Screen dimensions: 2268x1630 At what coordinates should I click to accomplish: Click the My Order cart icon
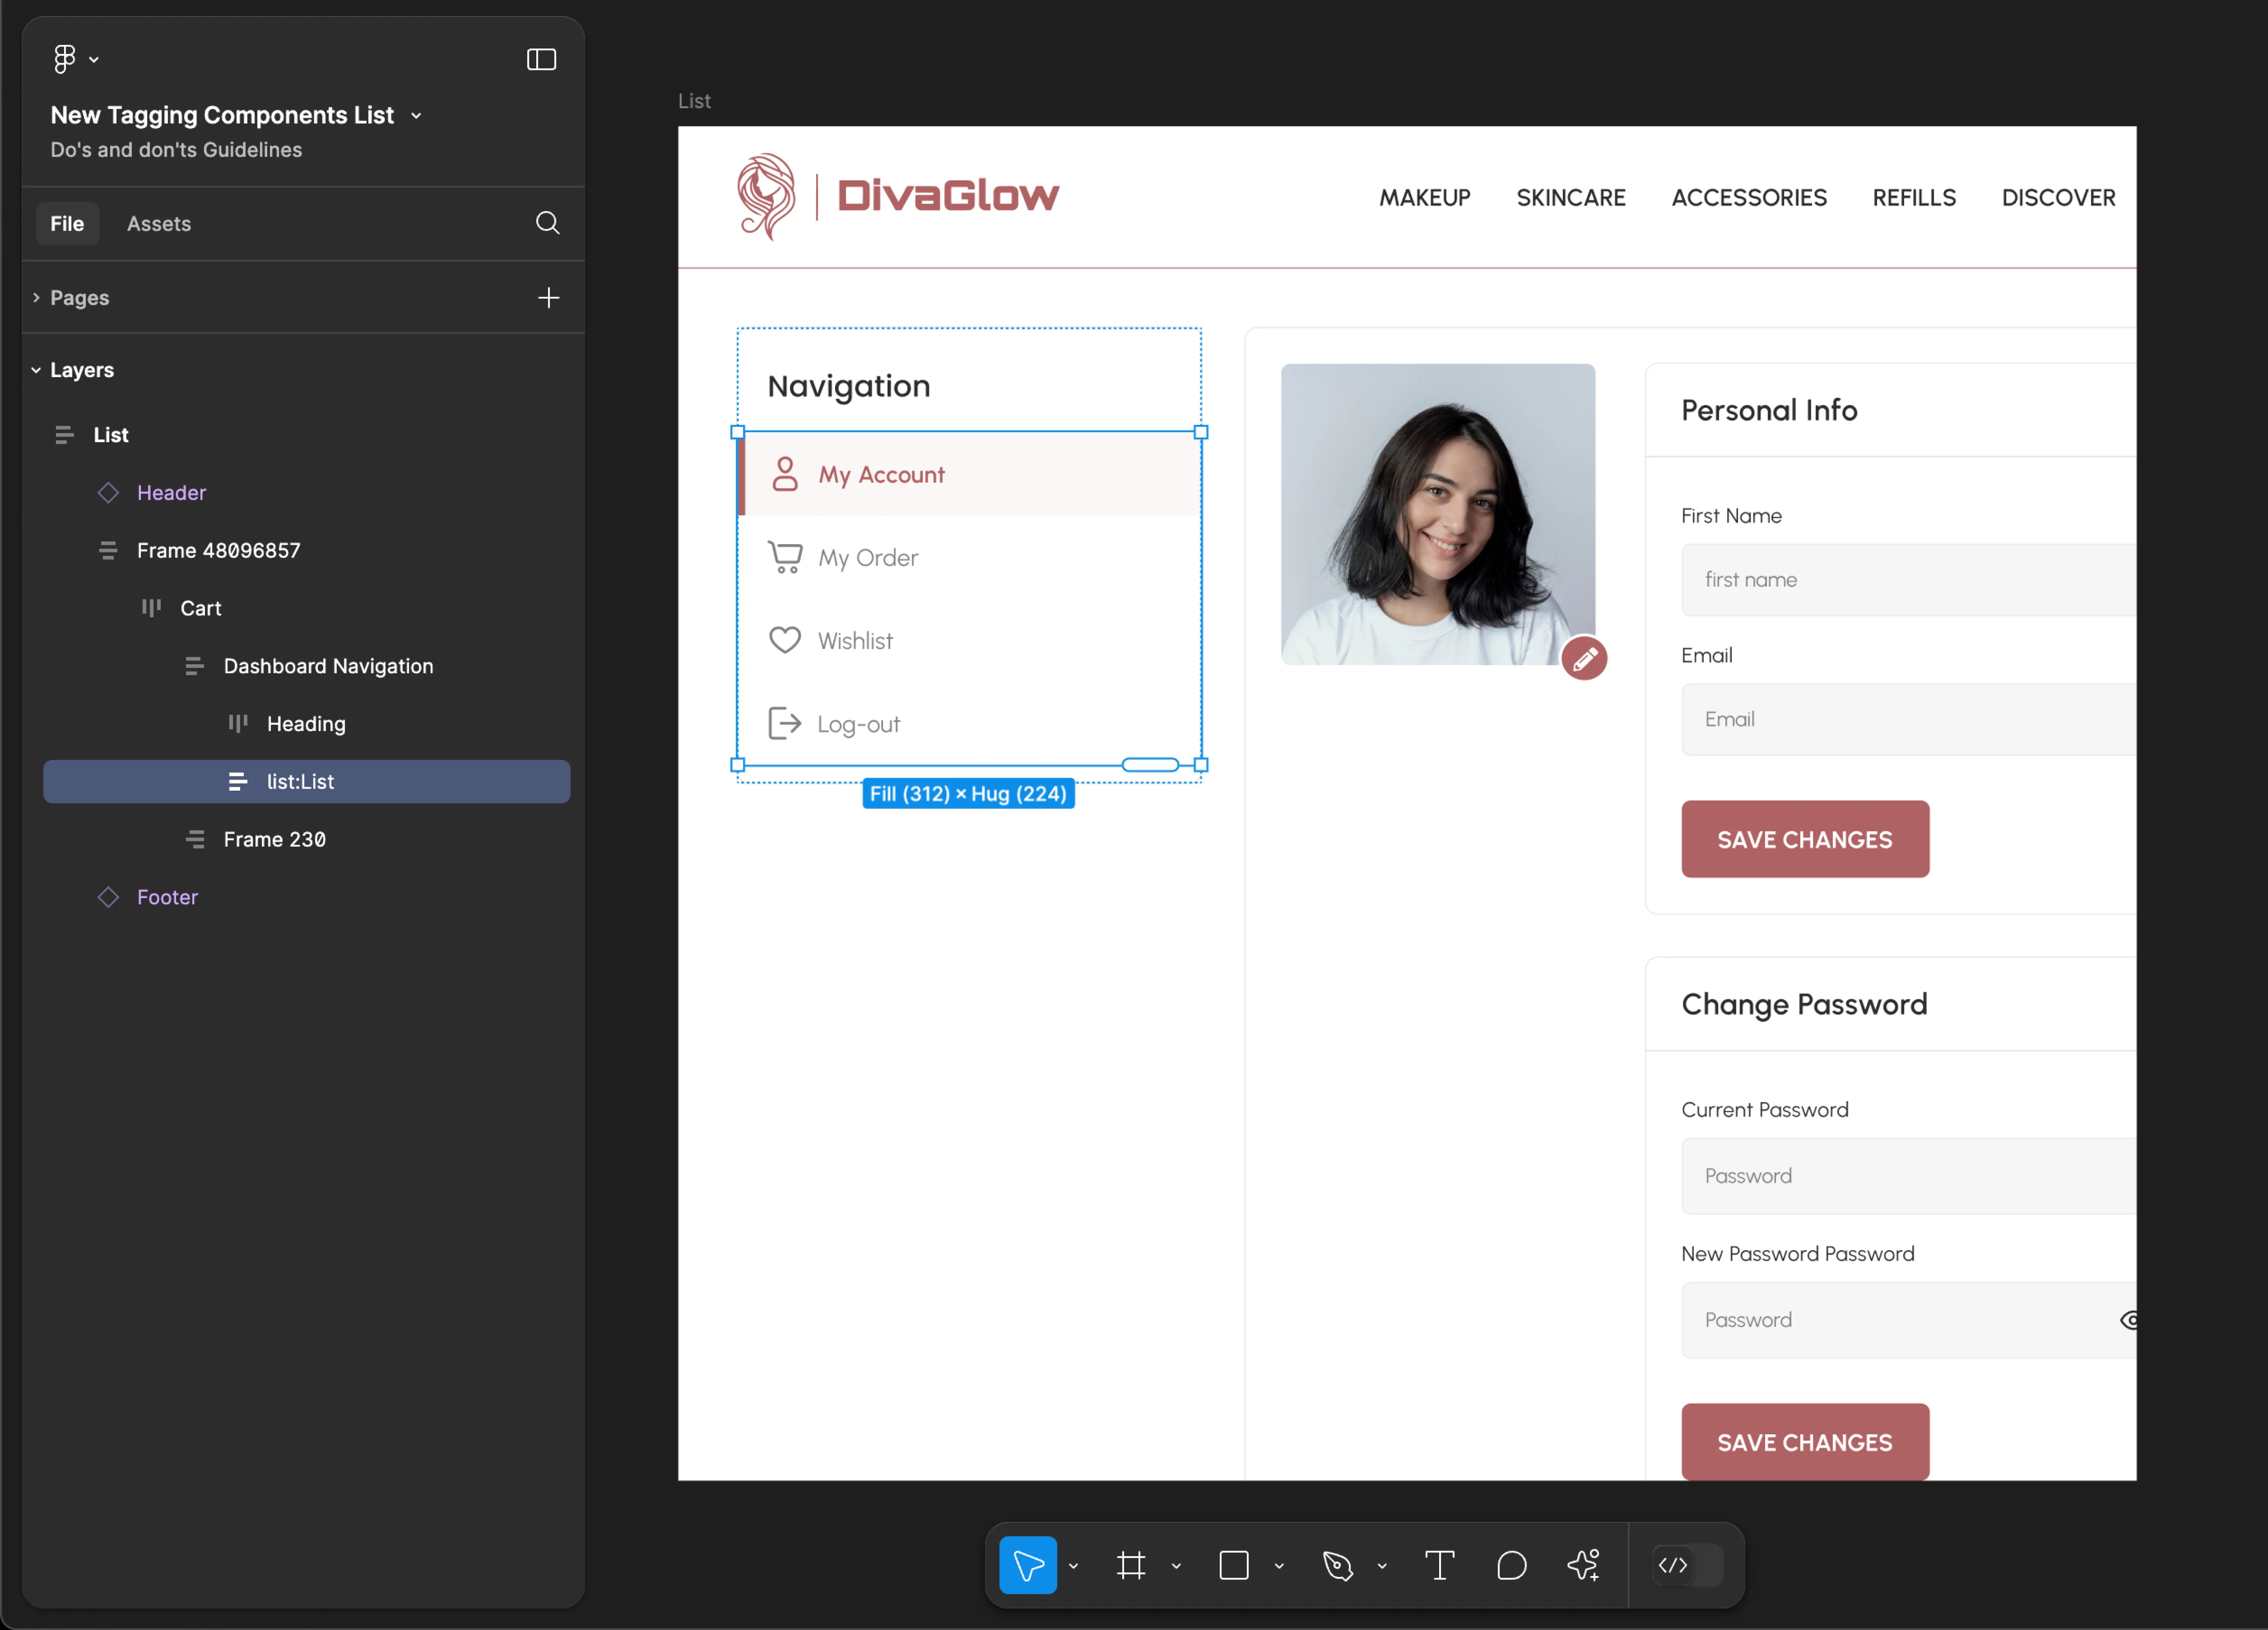tap(785, 557)
